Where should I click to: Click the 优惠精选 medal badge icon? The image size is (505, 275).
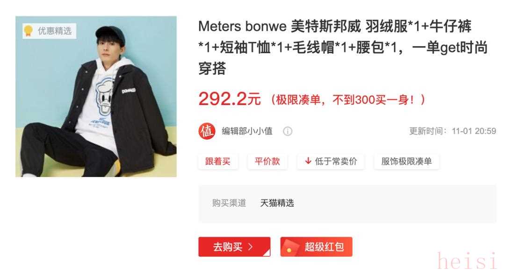tap(29, 31)
